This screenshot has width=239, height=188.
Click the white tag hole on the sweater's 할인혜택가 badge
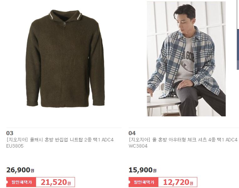click(x=7, y=182)
